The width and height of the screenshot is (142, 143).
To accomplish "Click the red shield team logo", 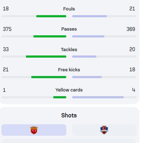I will point(34,130).
